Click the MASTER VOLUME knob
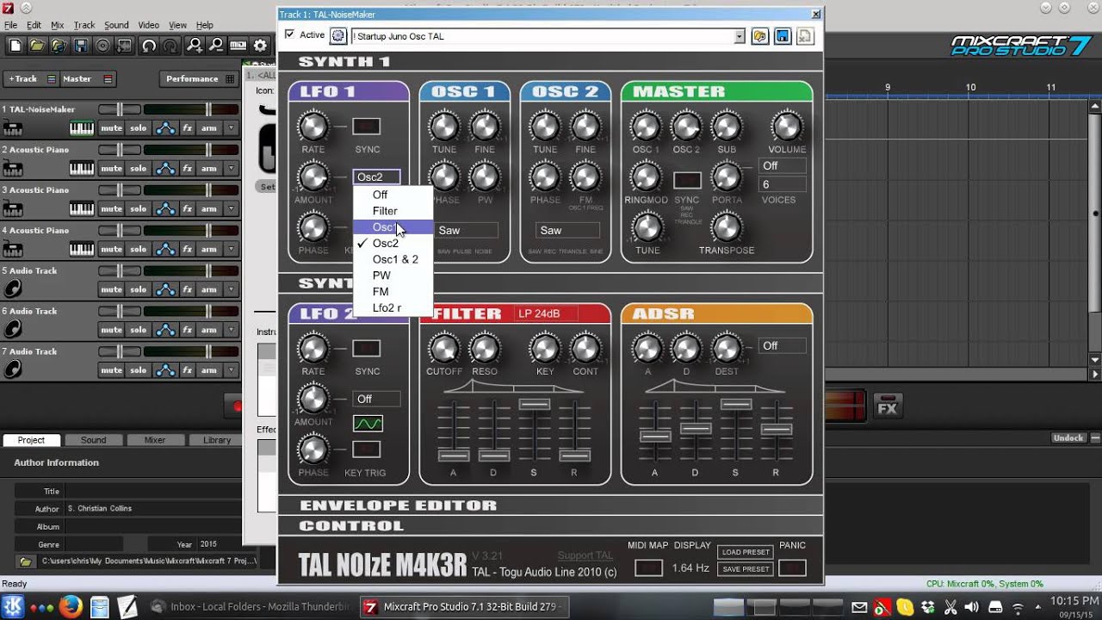This screenshot has width=1102, height=620. coord(787,127)
